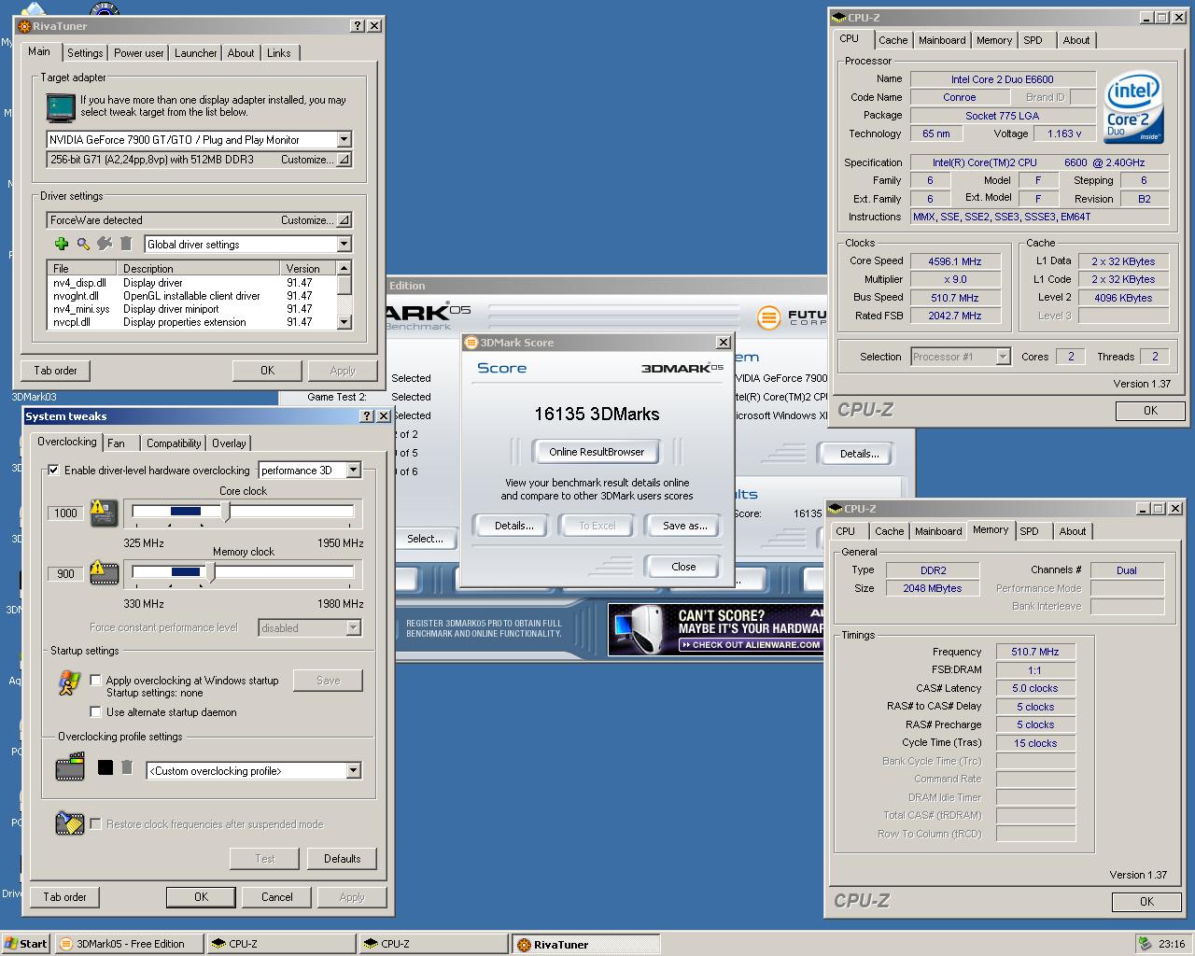Open the Force constant performance level dropdown
The height and width of the screenshot is (956, 1195).
353,628
